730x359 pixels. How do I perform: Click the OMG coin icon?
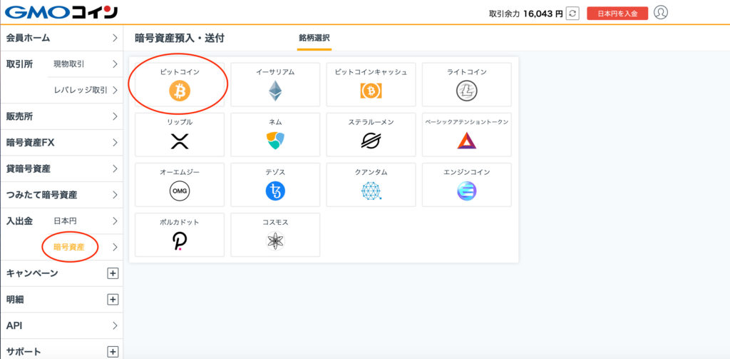(x=180, y=191)
